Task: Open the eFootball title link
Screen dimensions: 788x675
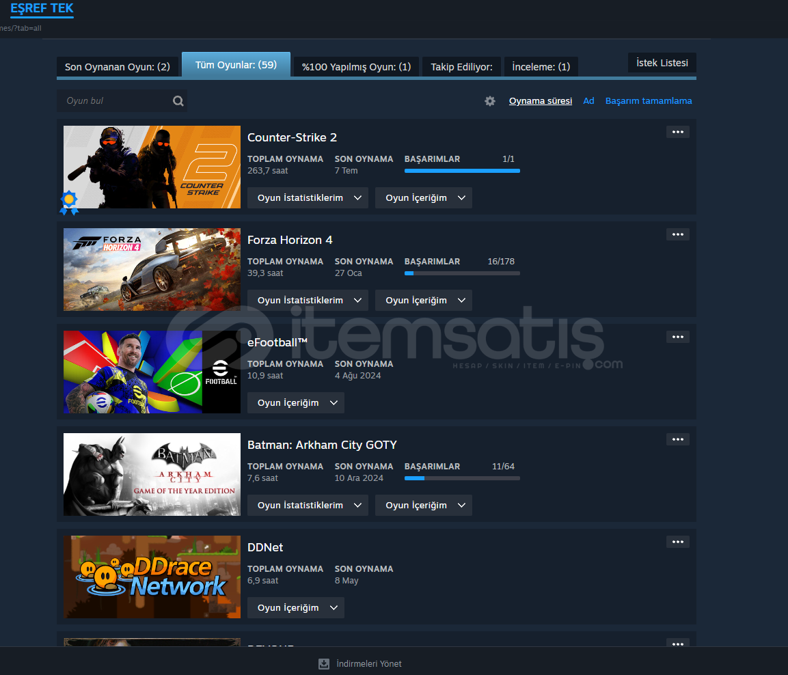Action: [277, 342]
